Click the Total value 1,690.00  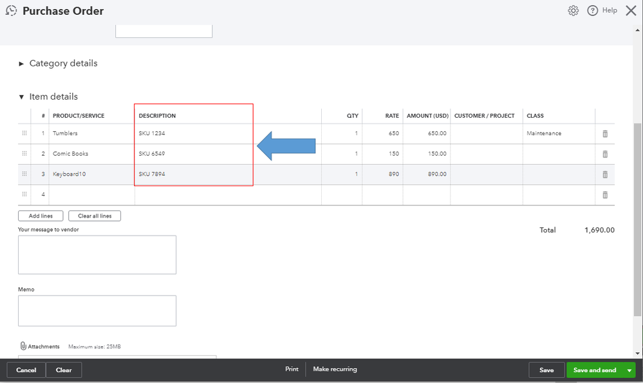click(599, 230)
